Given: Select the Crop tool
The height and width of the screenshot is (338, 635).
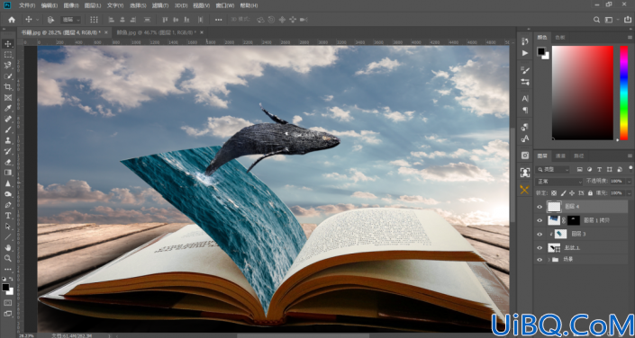Looking at the screenshot, I should point(8,86).
